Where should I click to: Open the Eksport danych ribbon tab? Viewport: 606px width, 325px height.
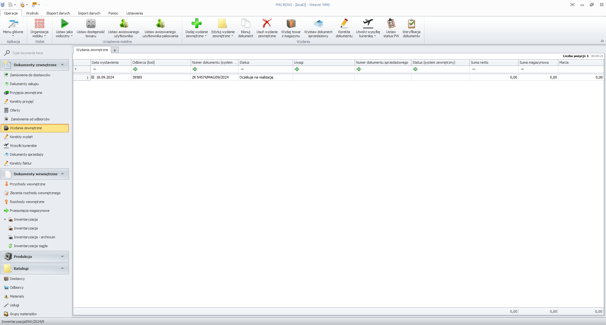(x=58, y=13)
